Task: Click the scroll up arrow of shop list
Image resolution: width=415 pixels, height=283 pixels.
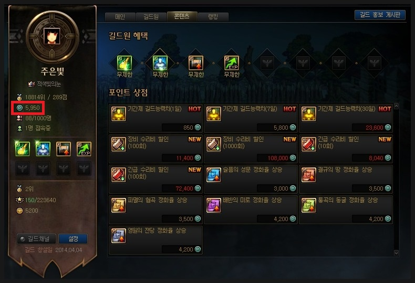Action: point(396,106)
